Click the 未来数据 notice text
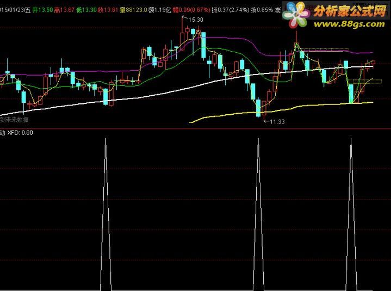This screenshot has height=291, width=391. pyautogui.click(x=17, y=120)
